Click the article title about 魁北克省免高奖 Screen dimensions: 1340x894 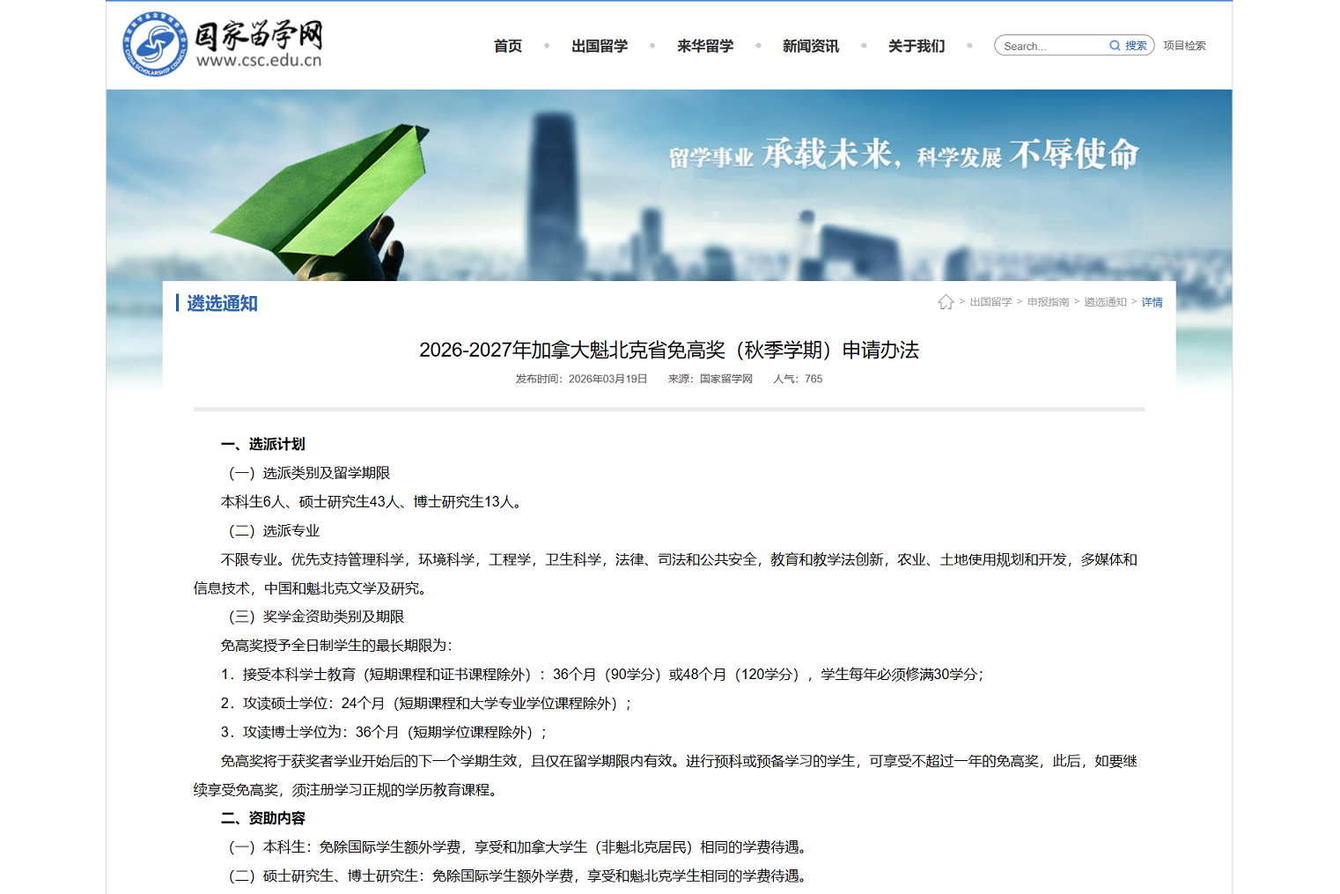click(669, 350)
